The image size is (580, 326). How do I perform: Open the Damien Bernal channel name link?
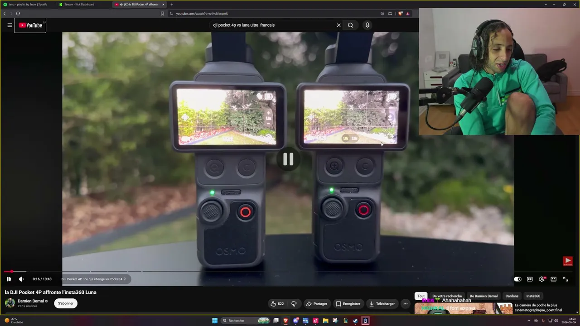coord(31,301)
